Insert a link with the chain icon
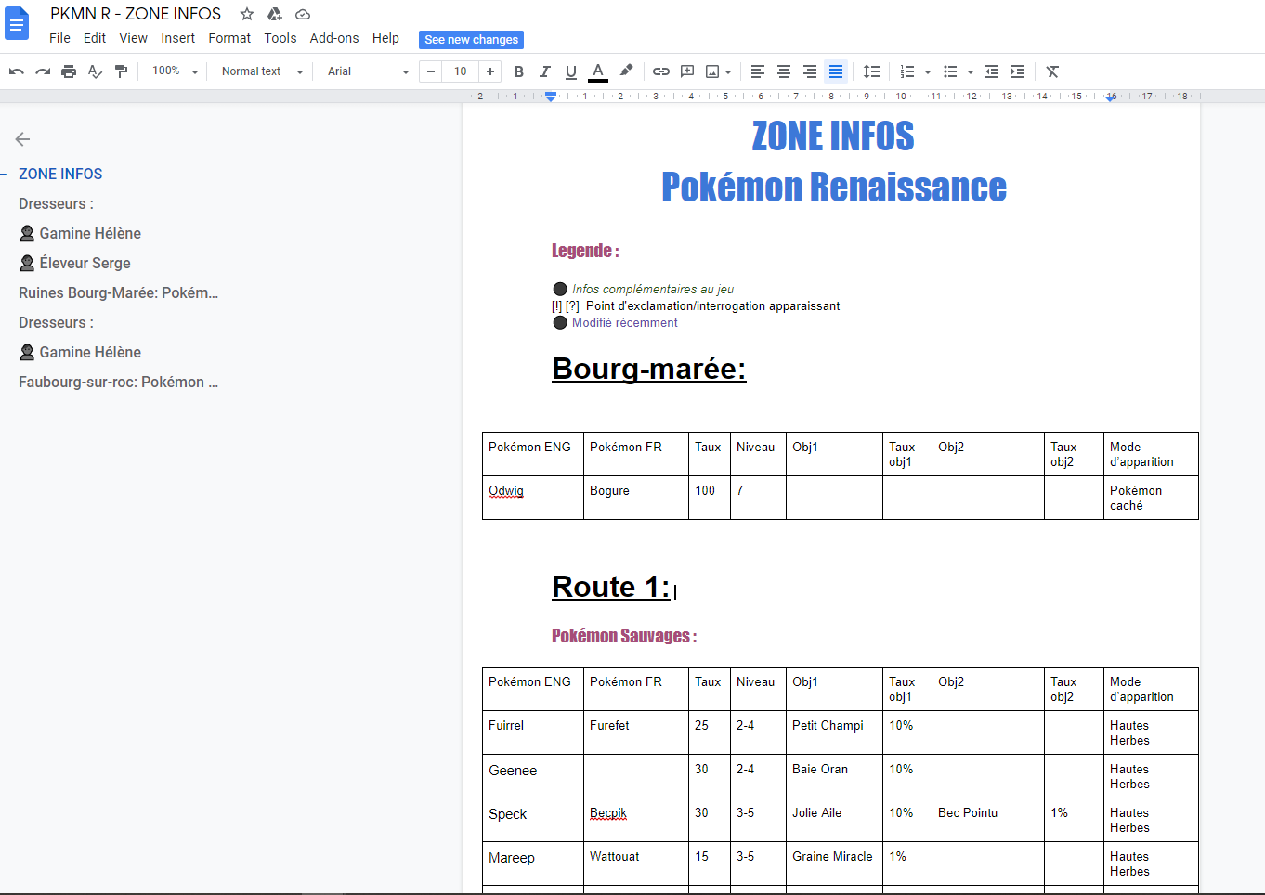Screen dimensions: 1265x895 coord(661,71)
